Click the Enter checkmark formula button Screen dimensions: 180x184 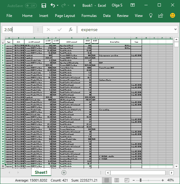[60, 30]
